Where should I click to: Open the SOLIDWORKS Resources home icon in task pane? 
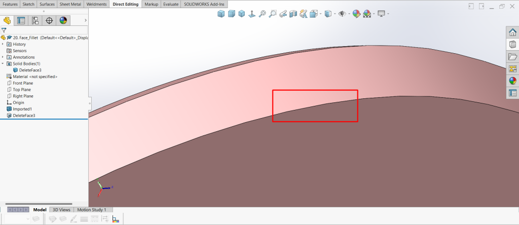tap(512, 32)
